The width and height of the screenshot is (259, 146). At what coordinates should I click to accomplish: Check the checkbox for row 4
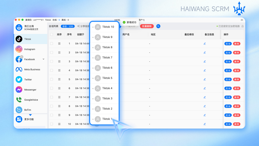pyautogui.click(x=52, y=70)
